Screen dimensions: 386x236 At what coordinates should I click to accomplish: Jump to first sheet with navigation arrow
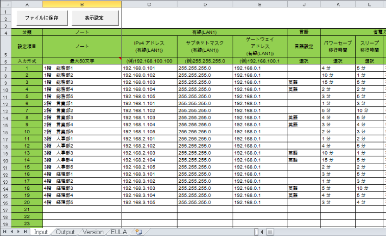(x=5, y=231)
